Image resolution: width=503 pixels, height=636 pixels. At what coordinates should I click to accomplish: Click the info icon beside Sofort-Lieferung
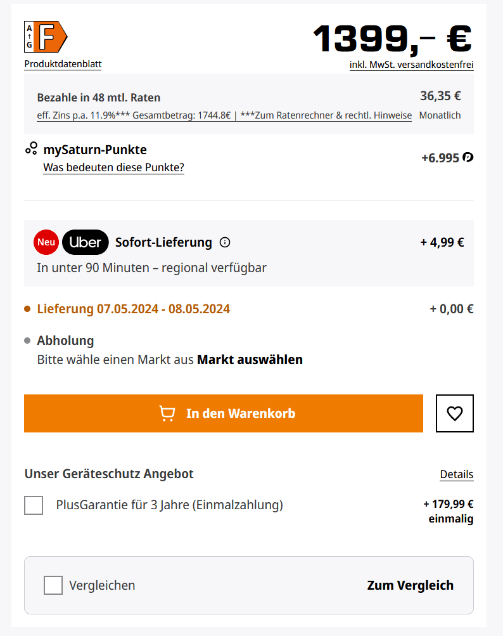224,242
